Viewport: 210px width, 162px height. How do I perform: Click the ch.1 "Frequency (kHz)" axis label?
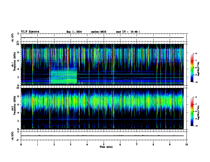(15, 61)
